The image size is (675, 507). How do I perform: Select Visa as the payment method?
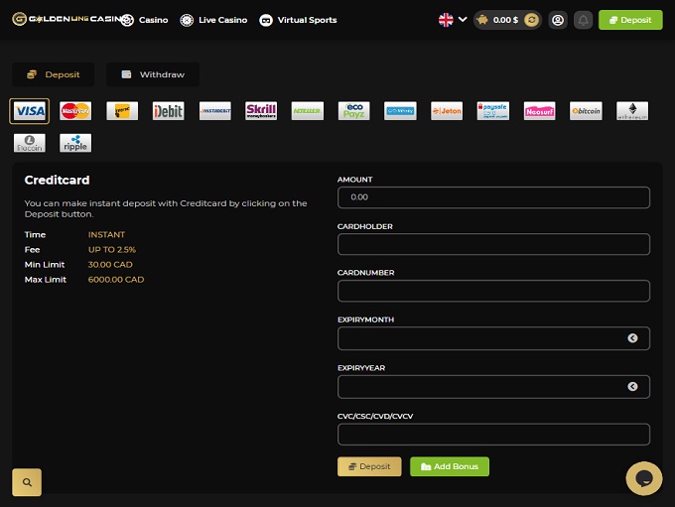click(29, 111)
